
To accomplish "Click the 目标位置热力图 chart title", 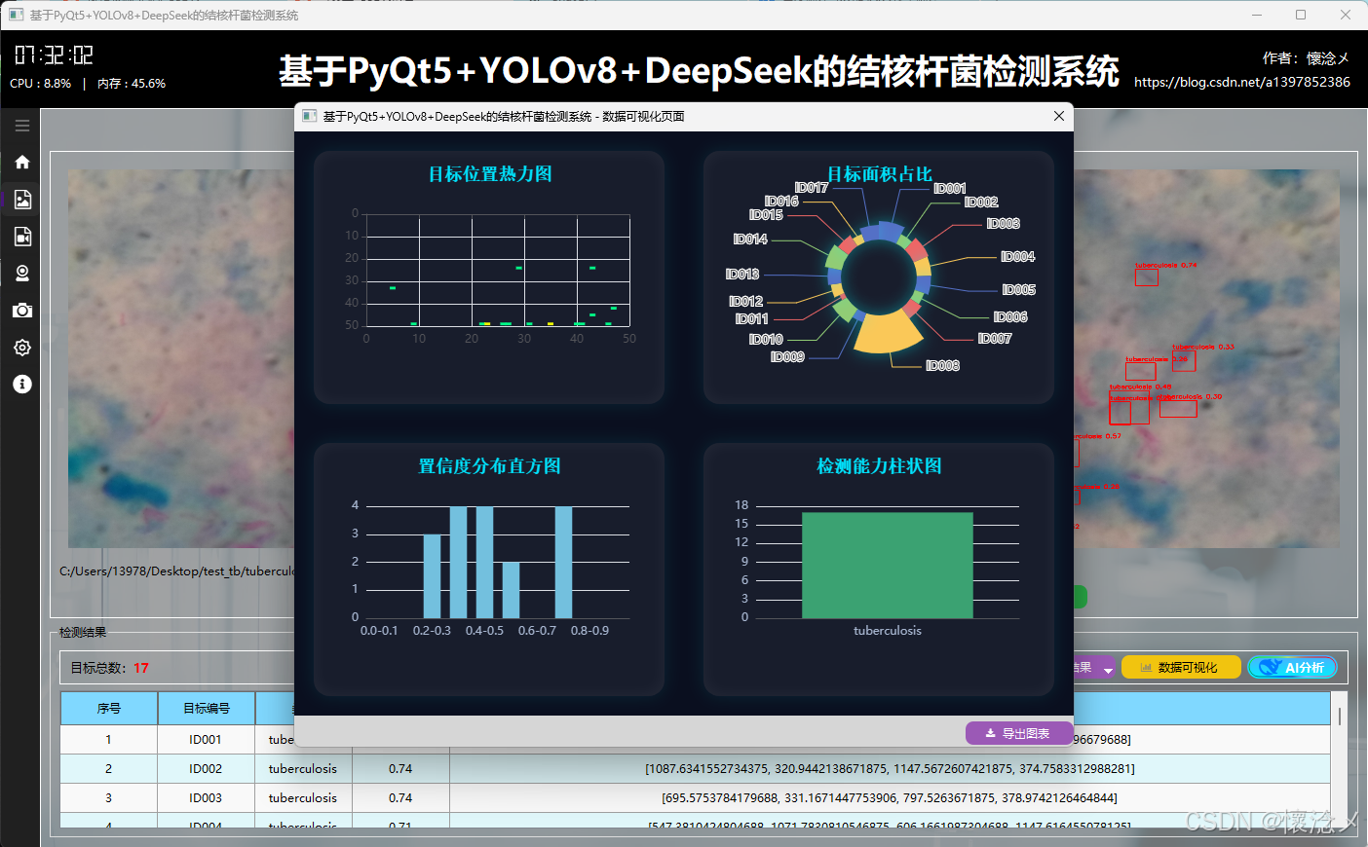I will 490,174.
